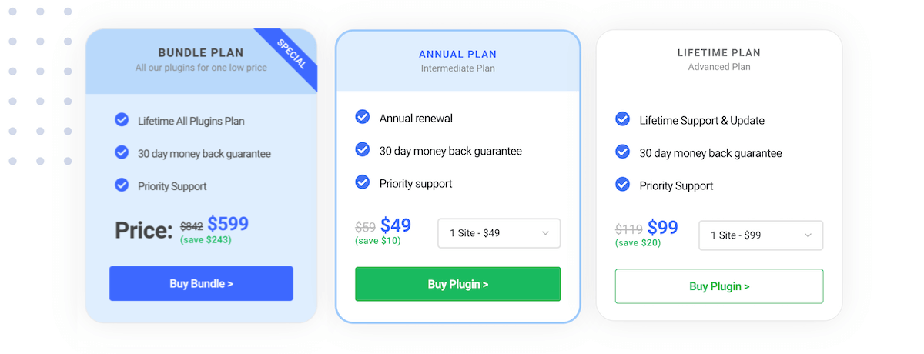The width and height of the screenshot is (924, 354).
Task: Select the Lifetime Plan heading
Action: (718, 53)
